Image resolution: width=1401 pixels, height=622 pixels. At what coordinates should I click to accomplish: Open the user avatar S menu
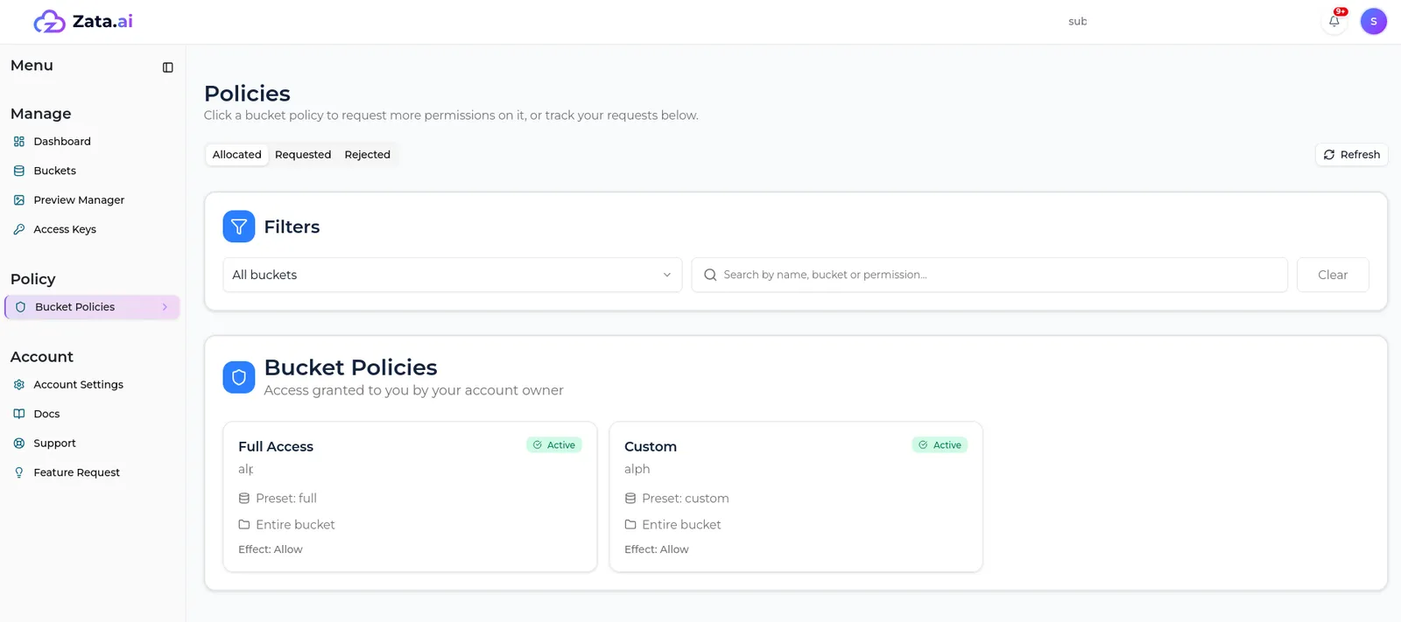coord(1373,21)
